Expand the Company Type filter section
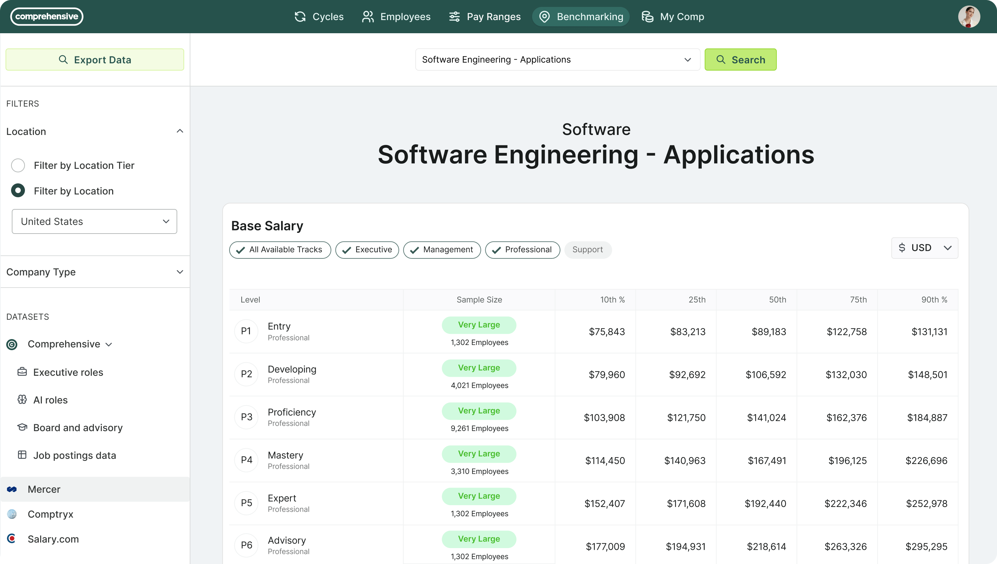 (x=180, y=272)
